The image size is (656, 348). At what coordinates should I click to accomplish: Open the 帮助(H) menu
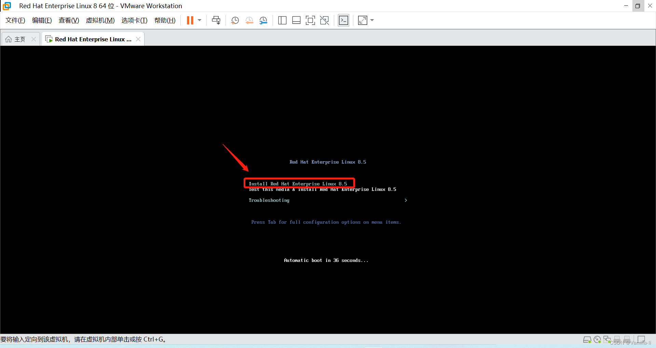click(165, 20)
